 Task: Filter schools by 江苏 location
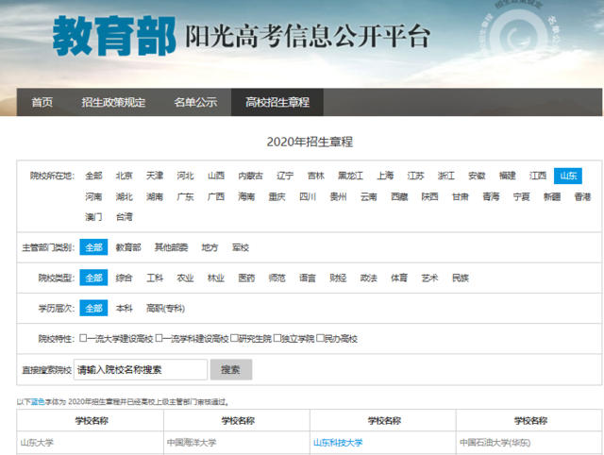tap(415, 176)
